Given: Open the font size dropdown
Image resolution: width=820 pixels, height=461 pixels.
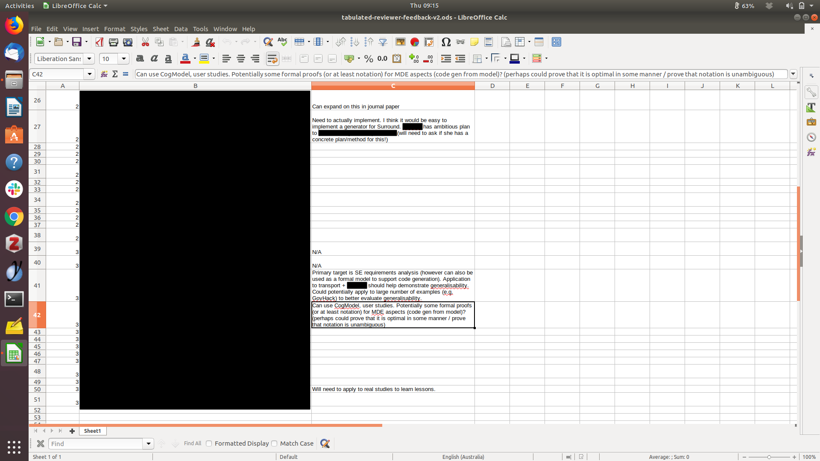Looking at the screenshot, I should [x=124, y=58].
